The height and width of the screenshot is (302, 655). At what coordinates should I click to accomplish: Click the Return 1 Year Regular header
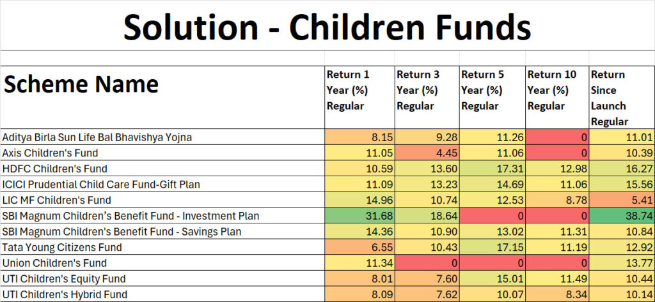click(x=359, y=97)
